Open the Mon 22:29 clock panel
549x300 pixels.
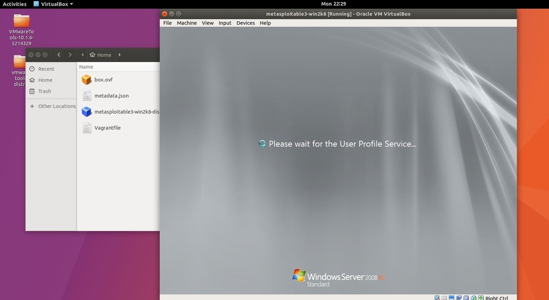coord(333,4)
